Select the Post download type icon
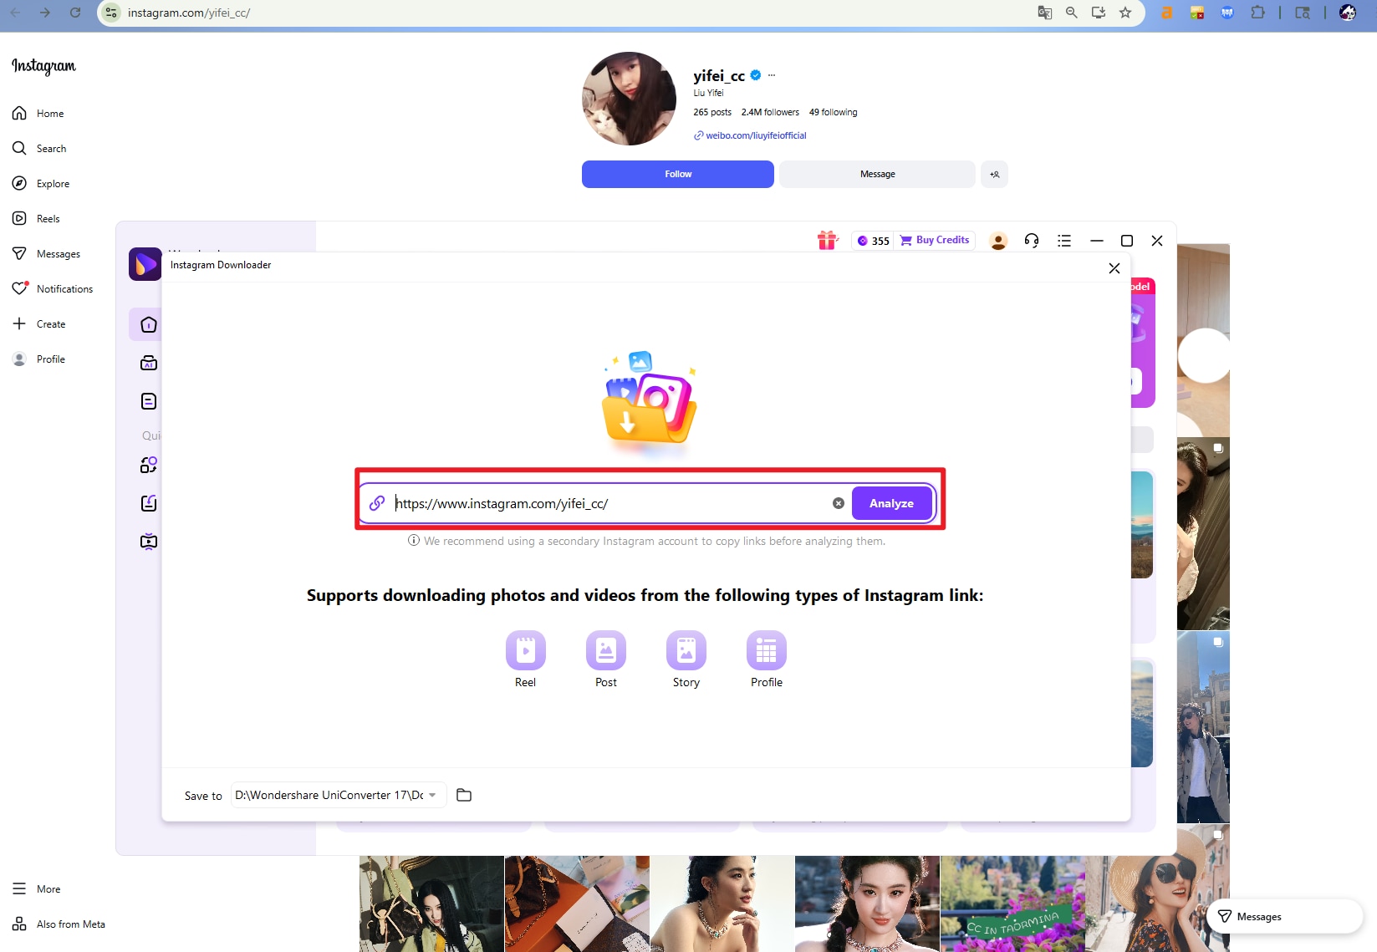This screenshot has width=1377, height=952. (x=605, y=651)
